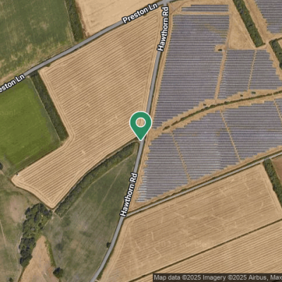Select the upper Preston Ln road label
The image size is (282, 282).
coord(140,13)
